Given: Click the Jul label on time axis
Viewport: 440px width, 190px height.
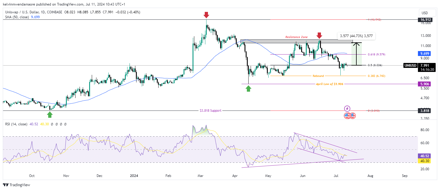Looking at the screenshot, I should (336, 176).
